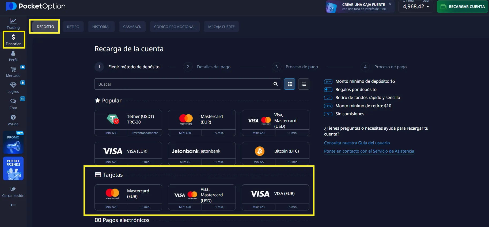Click the Regalos por depósito text
This screenshot has height=227, width=489.
[356, 90]
